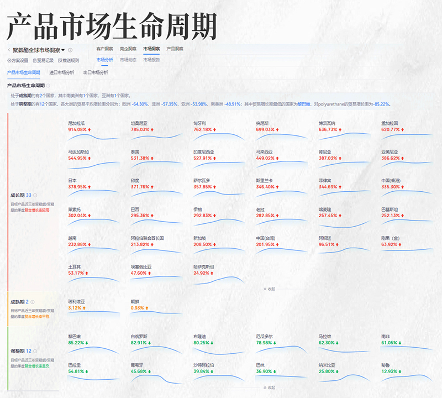Open 方案设置 settings
442x398 pixels.
pyautogui.click(x=18, y=60)
